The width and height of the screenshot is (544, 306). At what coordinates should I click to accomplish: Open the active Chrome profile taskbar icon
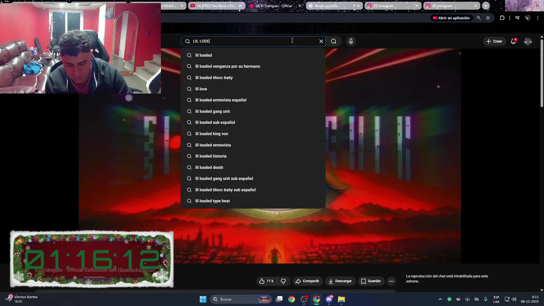(x=317, y=299)
